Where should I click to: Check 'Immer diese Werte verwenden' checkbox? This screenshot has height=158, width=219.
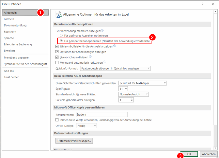coord(57,120)
